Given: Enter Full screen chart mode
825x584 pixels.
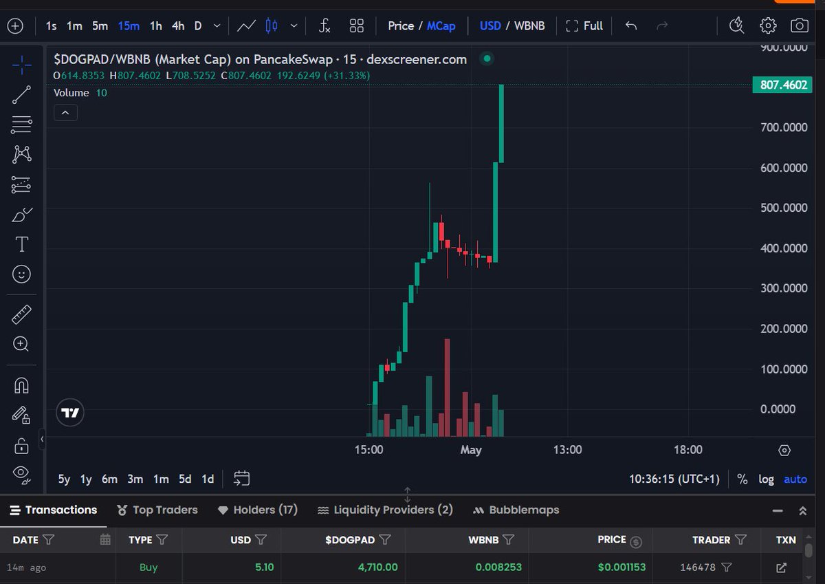Looking at the screenshot, I should (x=584, y=26).
